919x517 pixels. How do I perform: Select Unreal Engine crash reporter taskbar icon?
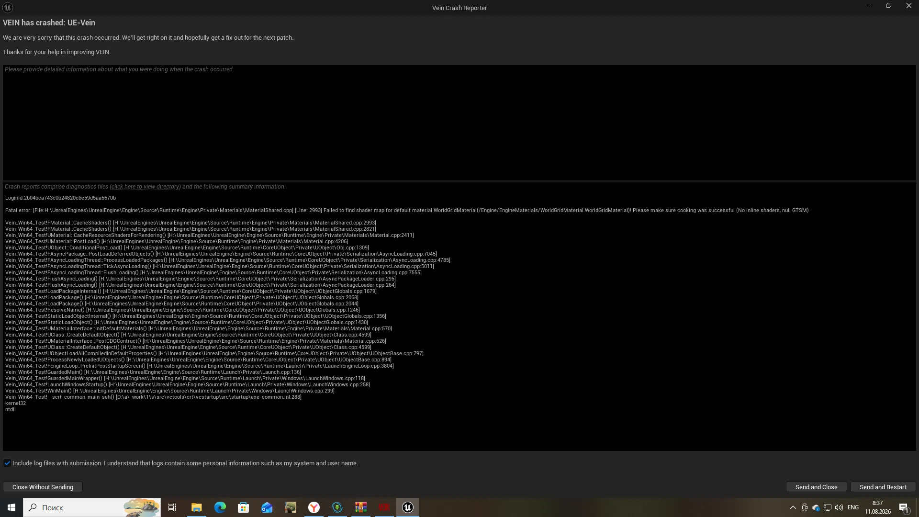coord(407,507)
